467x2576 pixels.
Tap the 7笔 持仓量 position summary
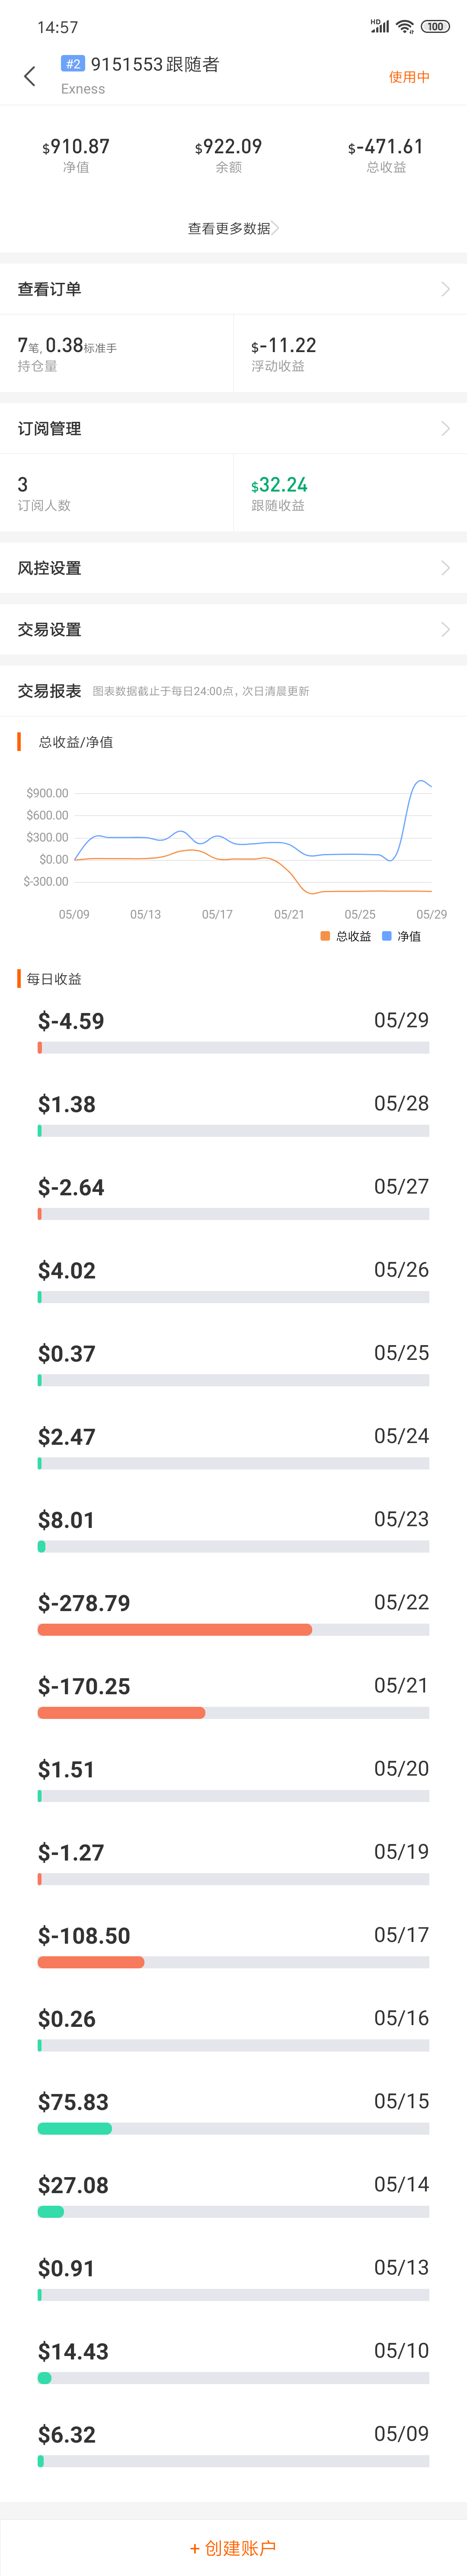pos(67,353)
